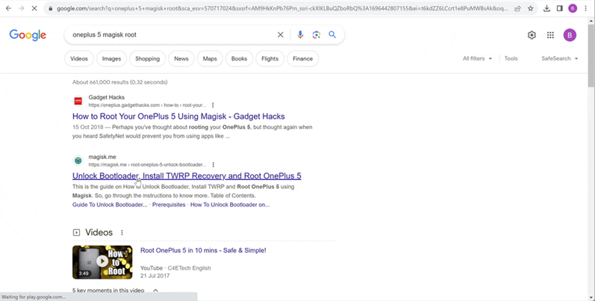Open Chrome downloads icon
595x301 pixels.
tap(546, 8)
